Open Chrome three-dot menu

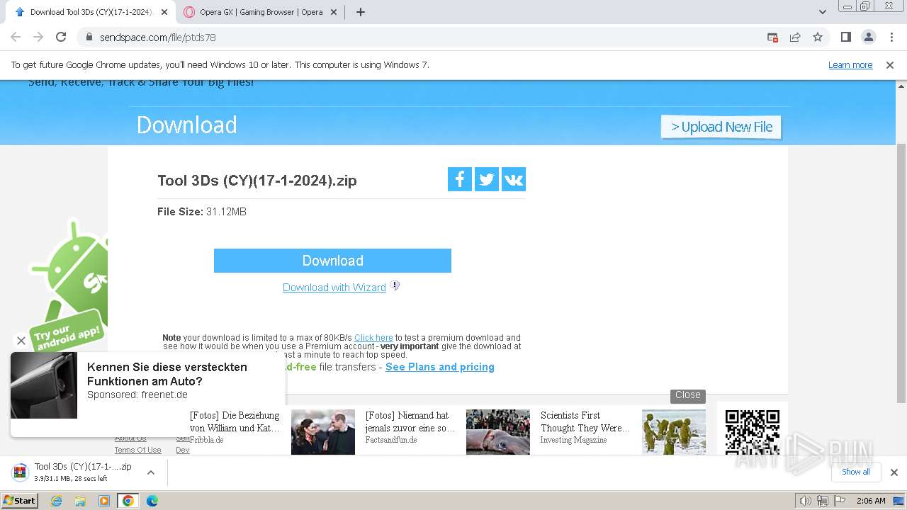(891, 37)
